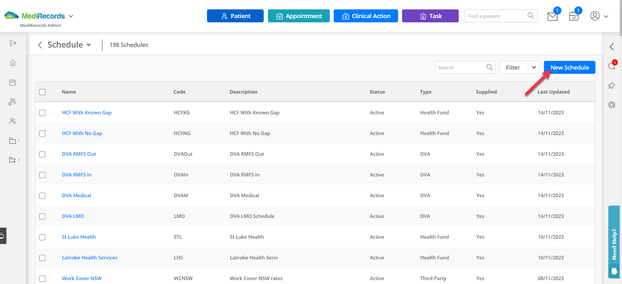This screenshot has height=284, width=622.
Task: Click the MediRecords cloud logo
Action: 12,16
